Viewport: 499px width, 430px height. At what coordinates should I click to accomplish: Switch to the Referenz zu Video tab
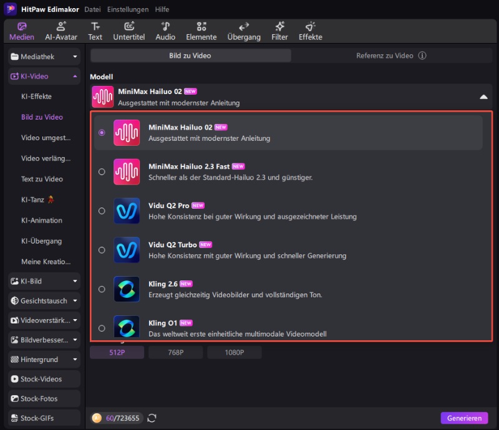[385, 55]
